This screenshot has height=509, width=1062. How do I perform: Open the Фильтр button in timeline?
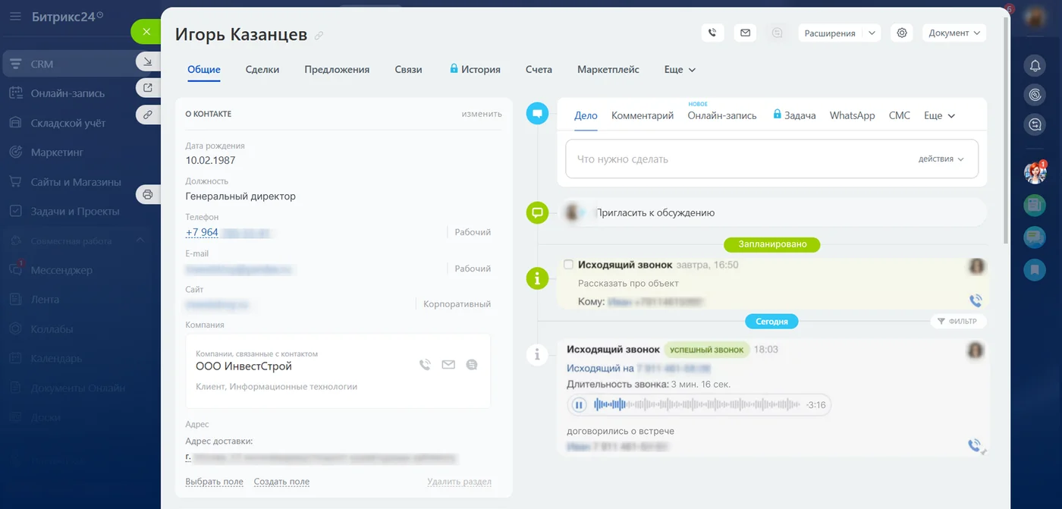pyautogui.click(x=958, y=322)
